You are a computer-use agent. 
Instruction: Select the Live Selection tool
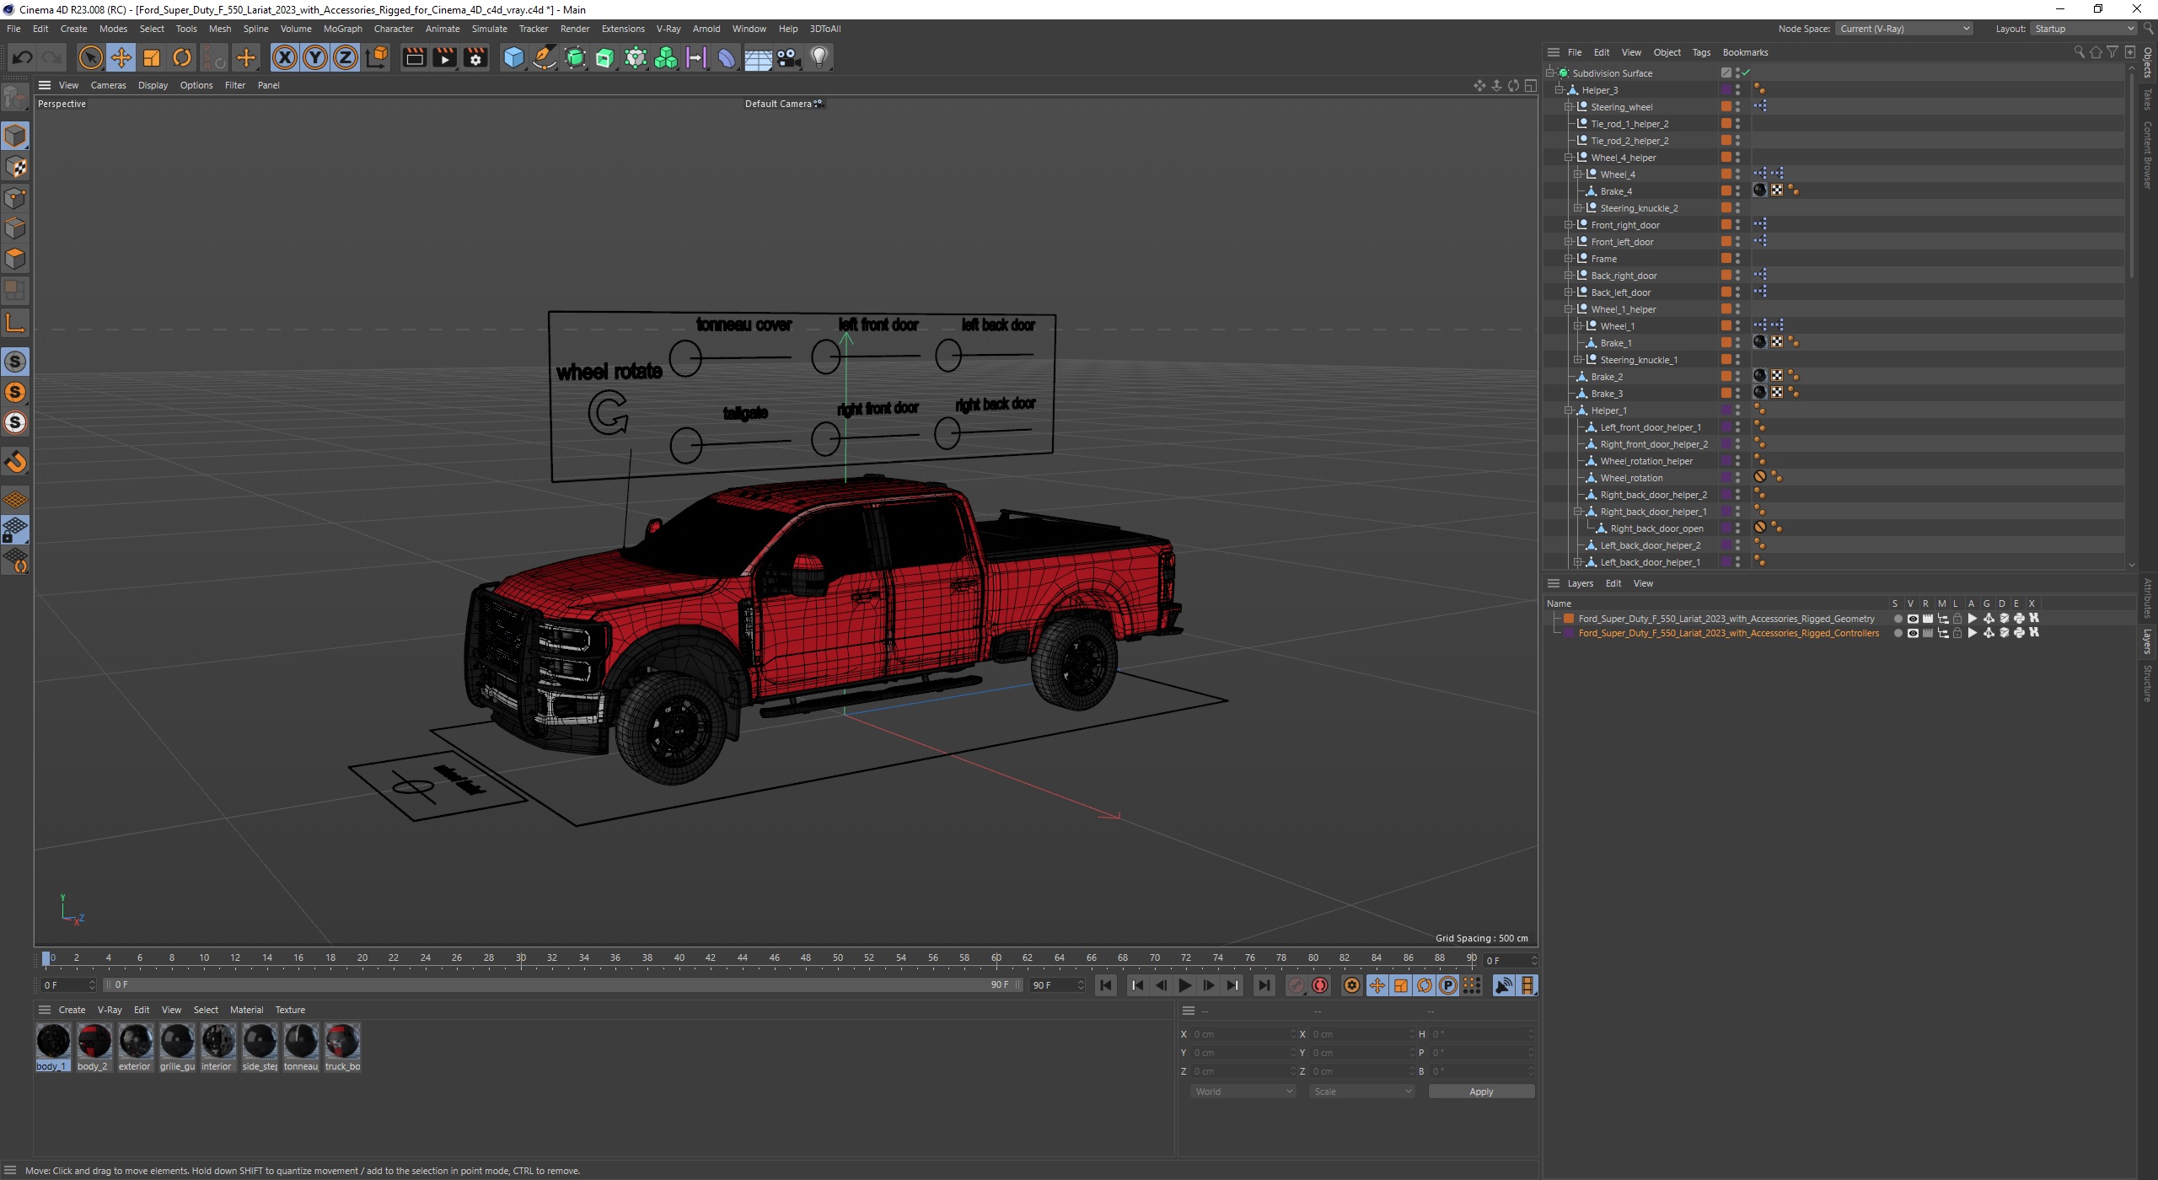(x=90, y=57)
